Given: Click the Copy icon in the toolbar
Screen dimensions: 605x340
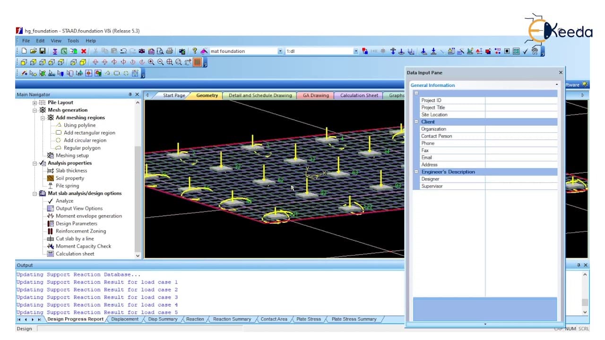Looking at the screenshot, I should click(105, 51).
